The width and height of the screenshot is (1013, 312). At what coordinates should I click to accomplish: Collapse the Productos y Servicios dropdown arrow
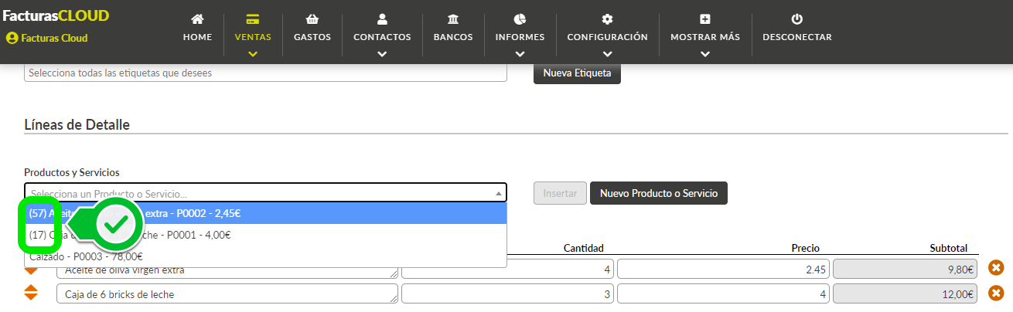pyautogui.click(x=498, y=193)
